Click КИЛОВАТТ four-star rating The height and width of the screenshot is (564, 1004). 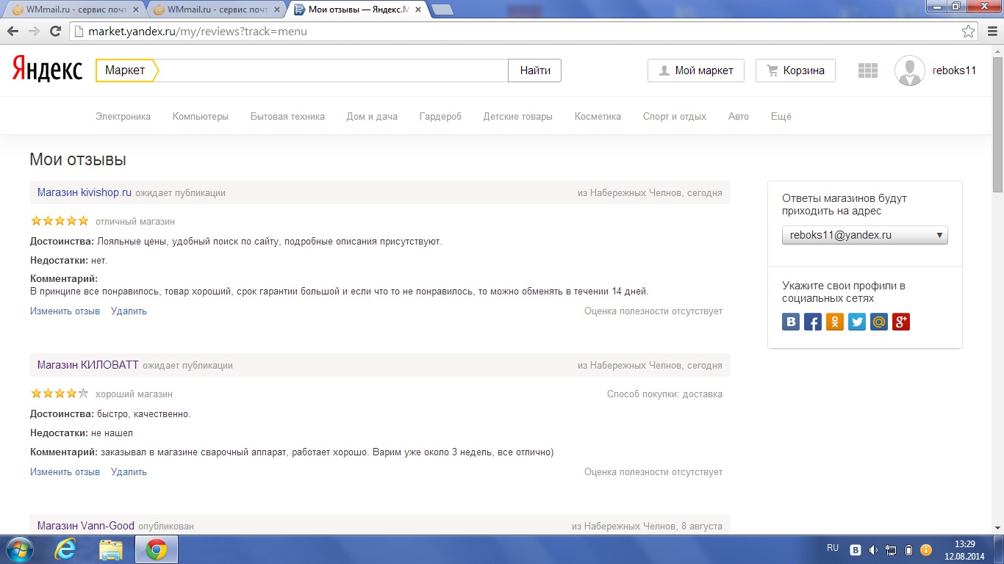60,394
